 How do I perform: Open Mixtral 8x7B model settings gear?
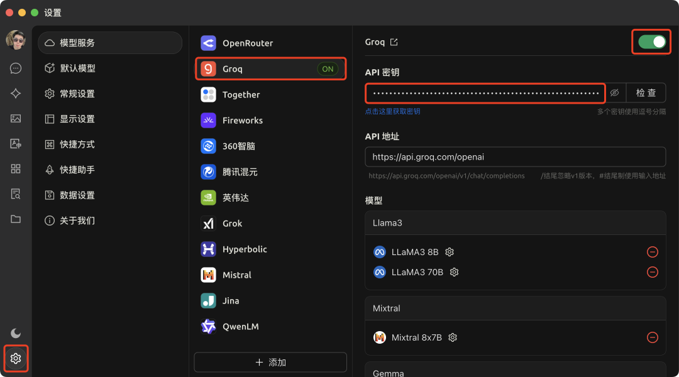tap(453, 337)
